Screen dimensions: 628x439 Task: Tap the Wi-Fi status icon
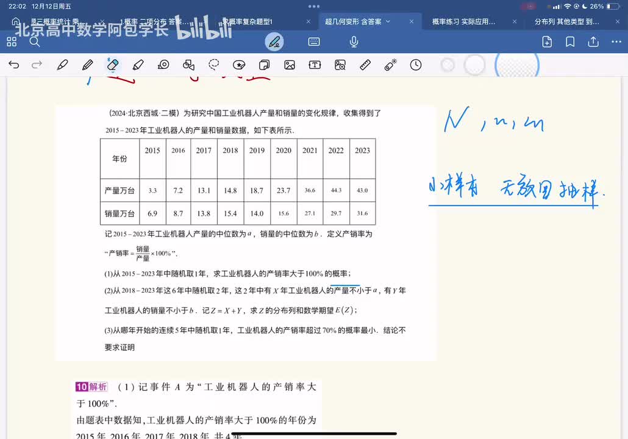pyautogui.click(x=568, y=7)
